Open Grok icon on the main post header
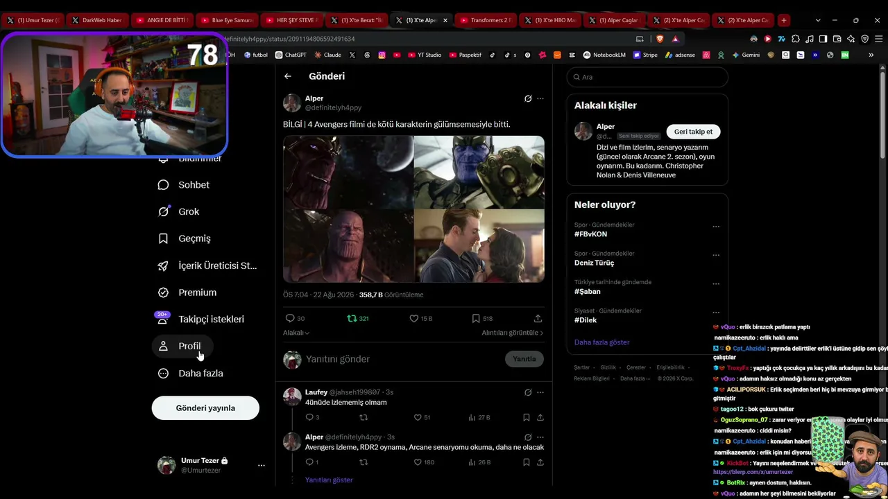This screenshot has width=888, height=499. [x=528, y=98]
